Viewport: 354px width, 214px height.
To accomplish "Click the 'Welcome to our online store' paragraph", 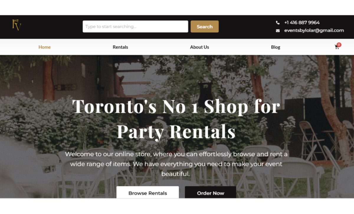I will pos(176,164).
